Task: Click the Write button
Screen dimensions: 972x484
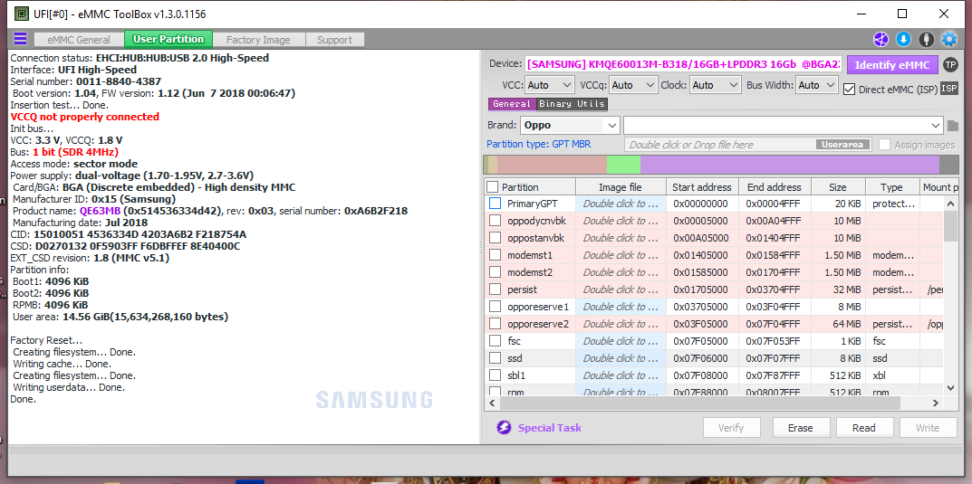Action: click(928, 428)
